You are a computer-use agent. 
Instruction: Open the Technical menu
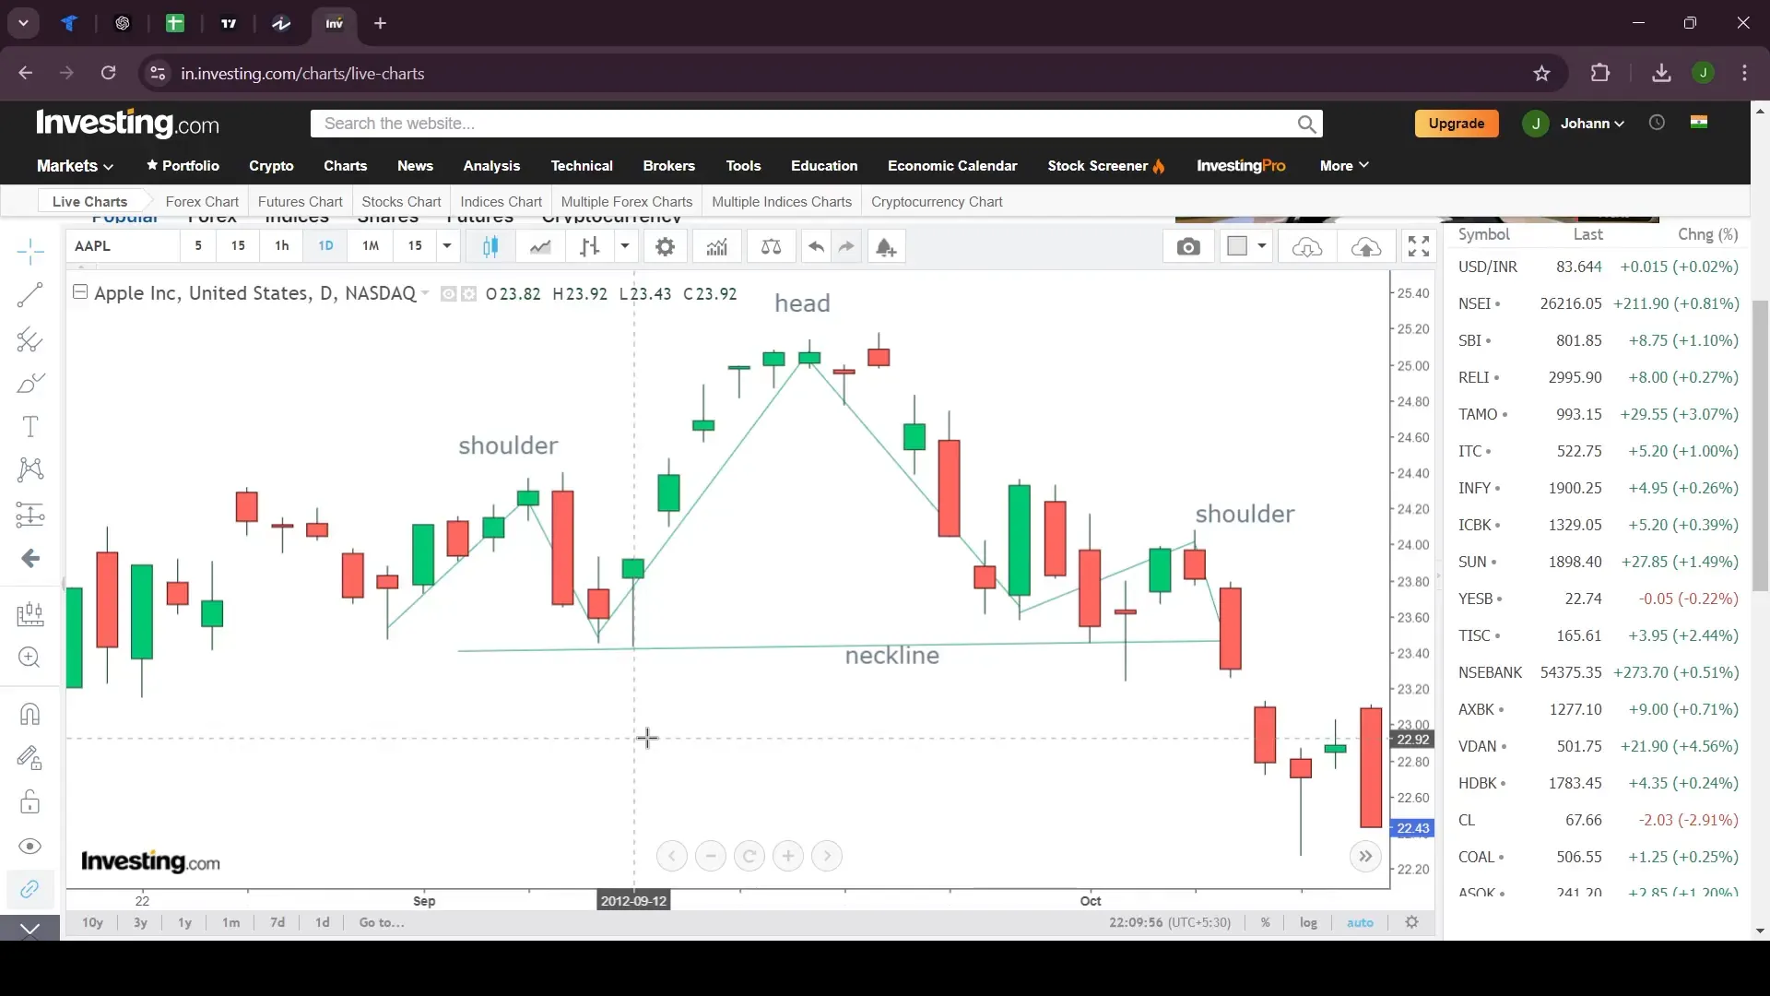click(x=582, y=166)
